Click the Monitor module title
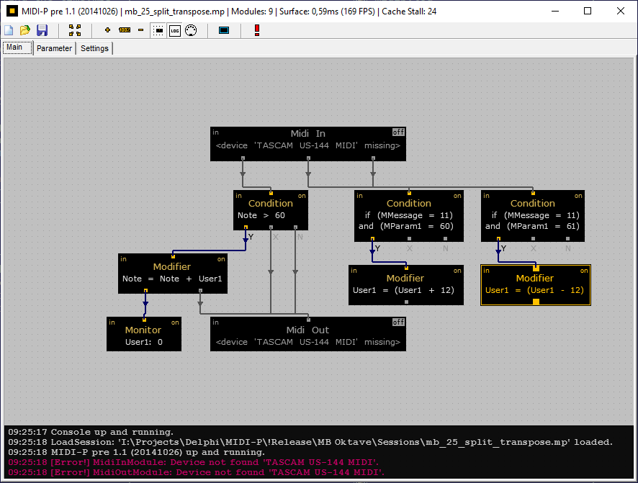Viewport: 638px width, 483px height. (x=143, y=330)
